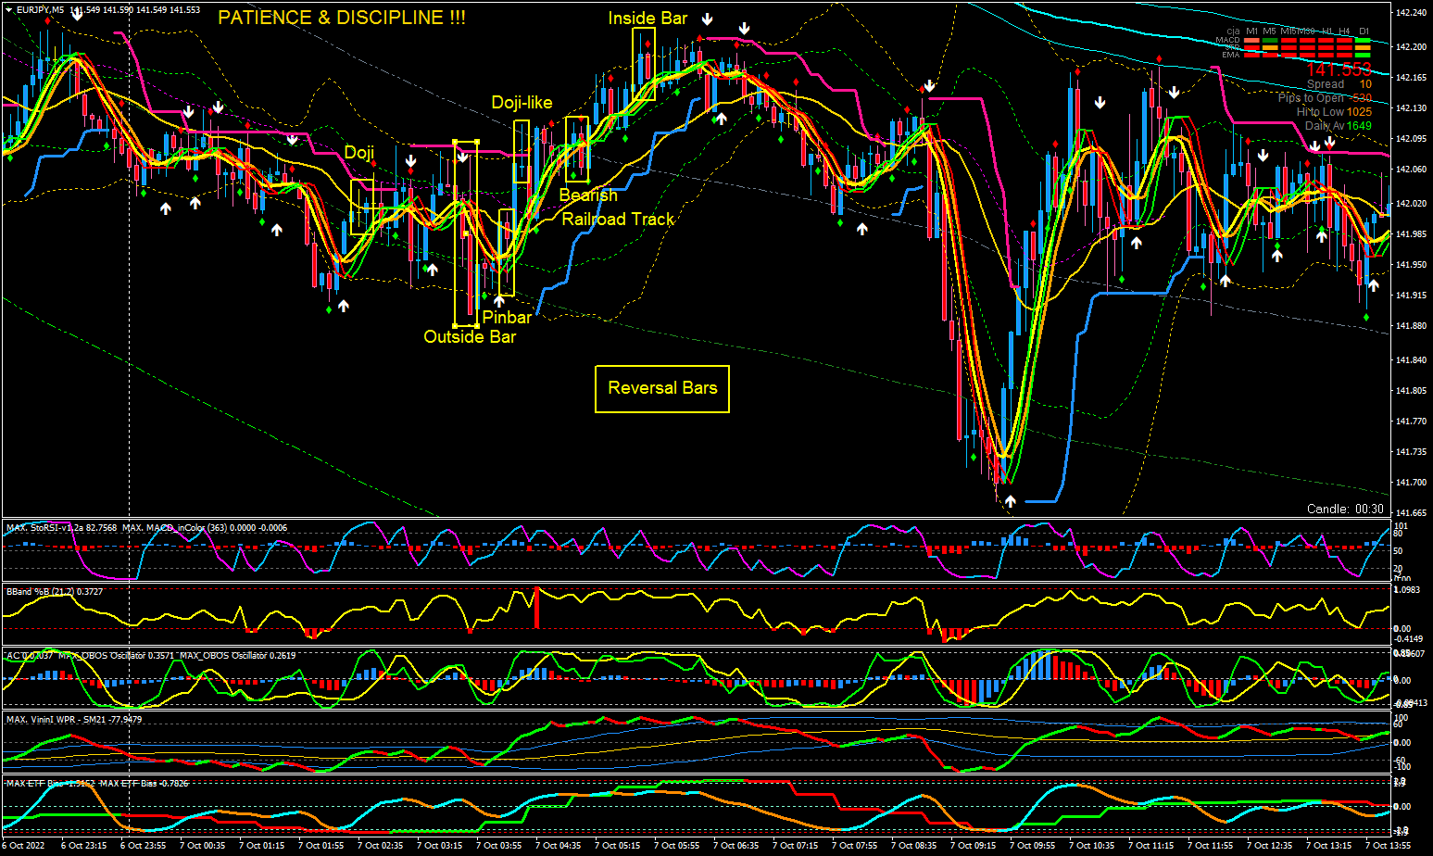Select the tall yellow Outside Bar rectangle
Viewport: 1433px width, 856px height.
[465, 232]
